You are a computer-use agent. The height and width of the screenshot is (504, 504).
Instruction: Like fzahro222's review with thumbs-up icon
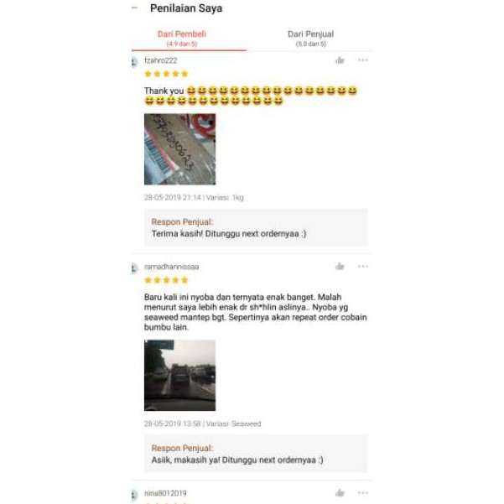[x=340, y=60]
